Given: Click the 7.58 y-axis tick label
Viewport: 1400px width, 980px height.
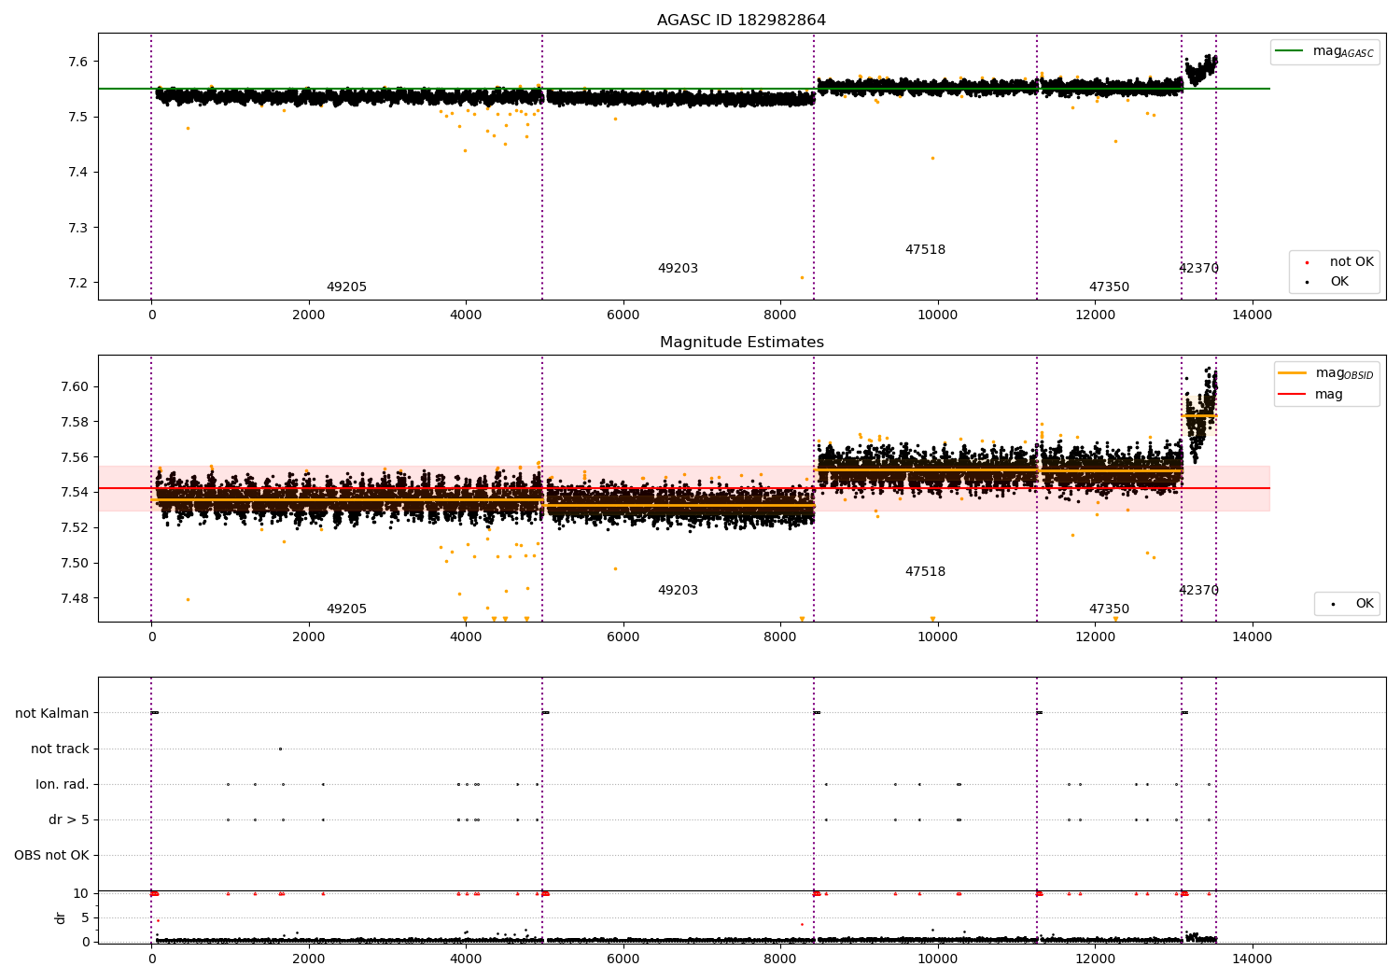Looking at the screenshot, I should coord(76,422).
